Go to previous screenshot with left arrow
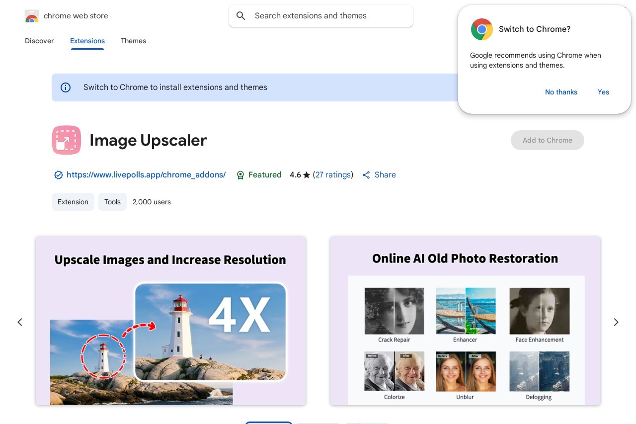Screen dimensions: 636x424 tap(20, 322)
